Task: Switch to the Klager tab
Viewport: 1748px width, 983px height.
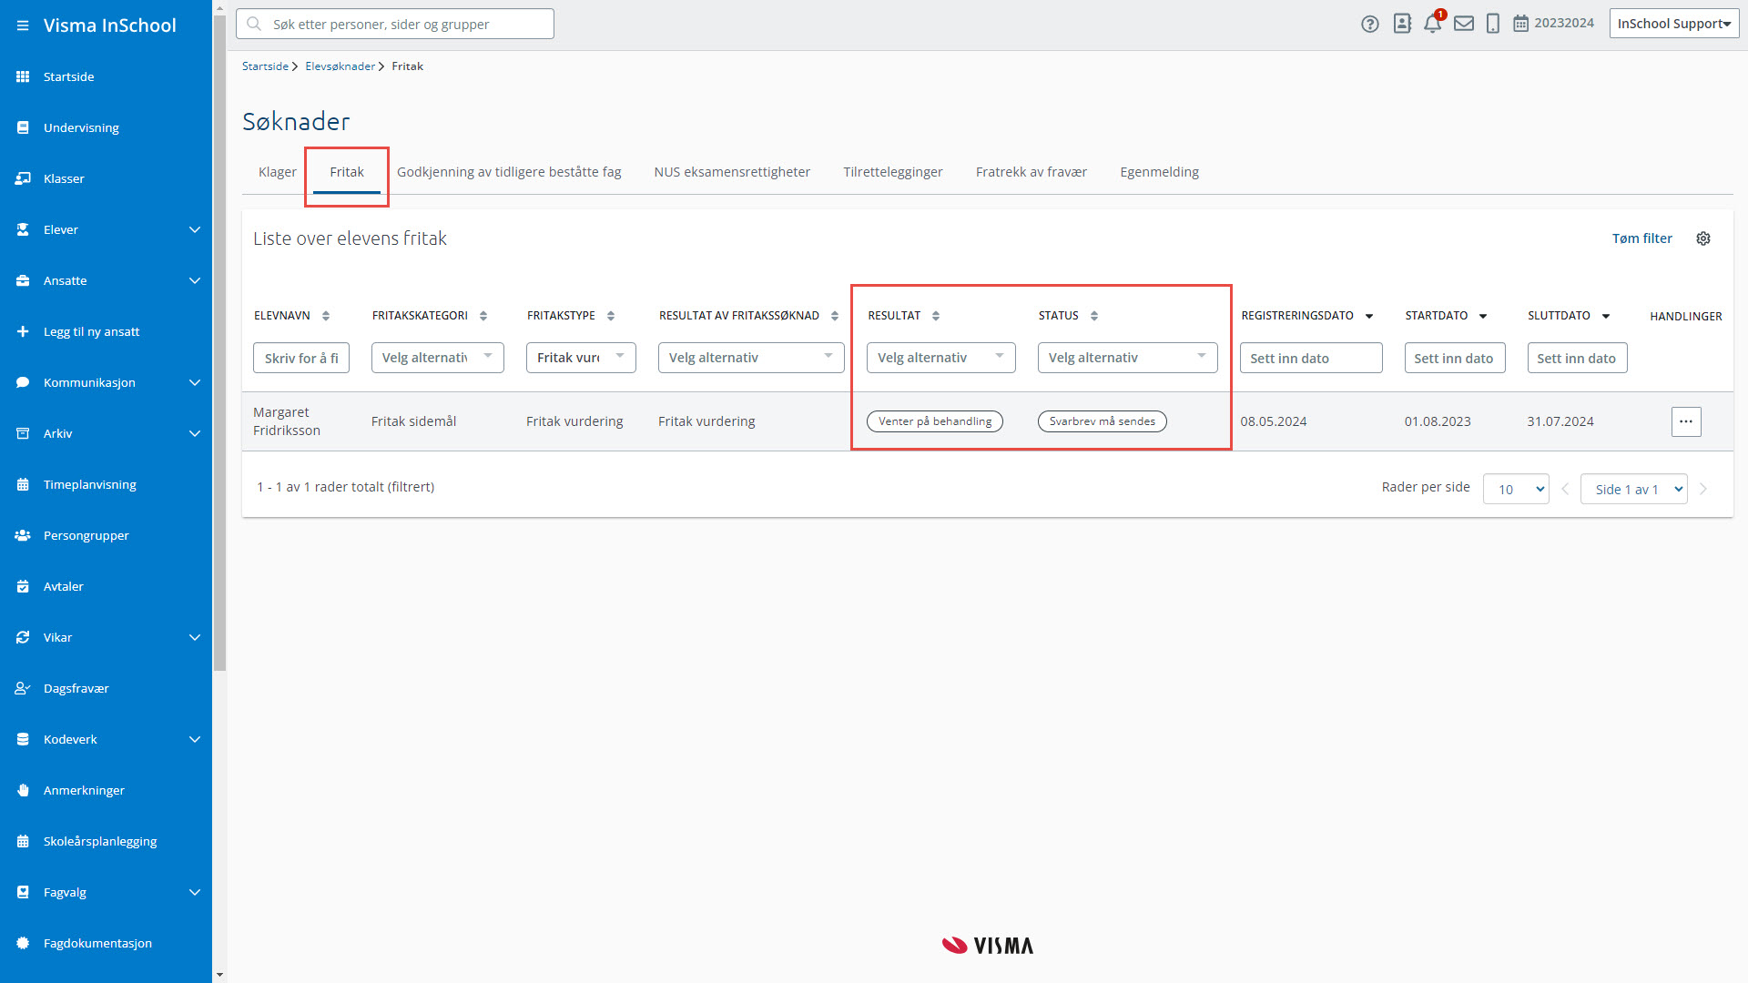Action: (x=278, y=172)
